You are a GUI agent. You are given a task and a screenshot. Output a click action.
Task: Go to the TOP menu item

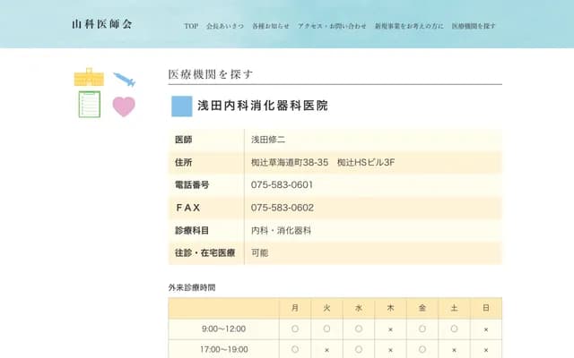(x=191, y=26)
